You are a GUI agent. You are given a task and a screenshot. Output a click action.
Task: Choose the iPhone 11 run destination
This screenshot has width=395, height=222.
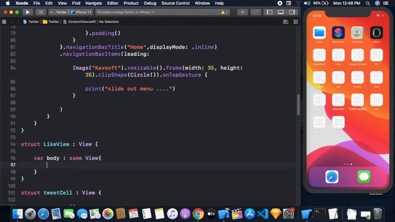[81, 12]
